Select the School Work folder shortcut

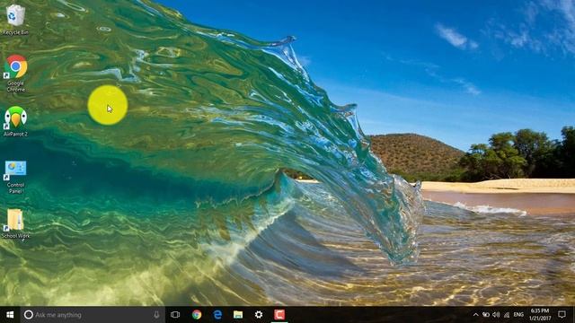[x=15, y=223]
